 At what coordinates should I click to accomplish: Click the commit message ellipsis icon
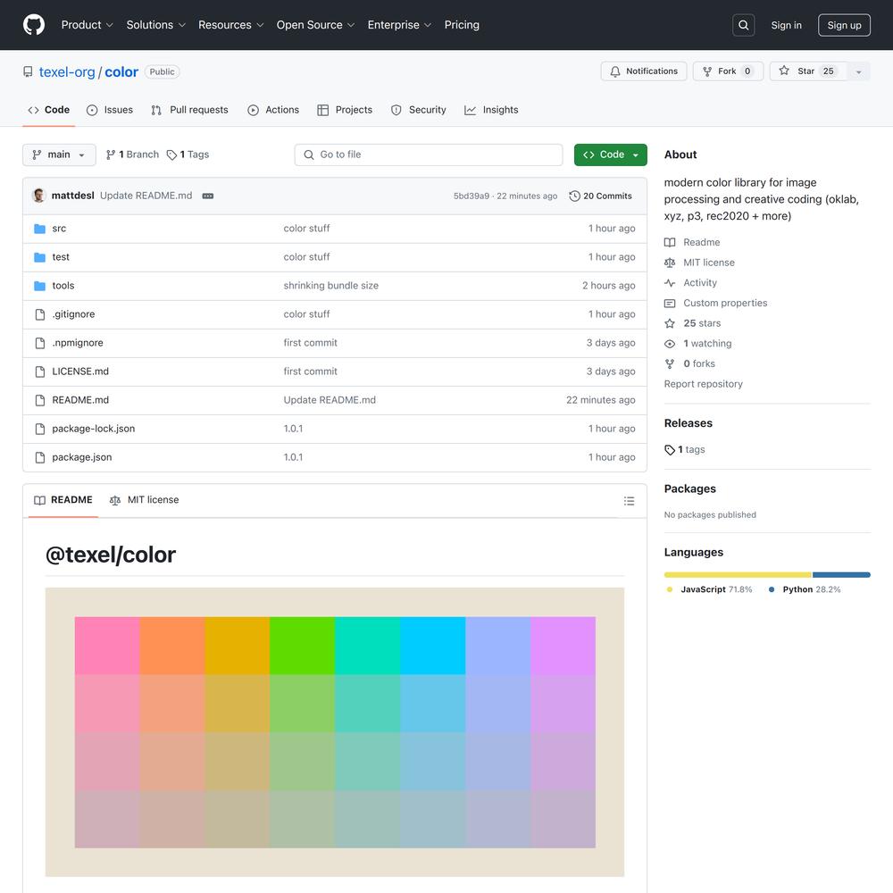click(208, 196)
